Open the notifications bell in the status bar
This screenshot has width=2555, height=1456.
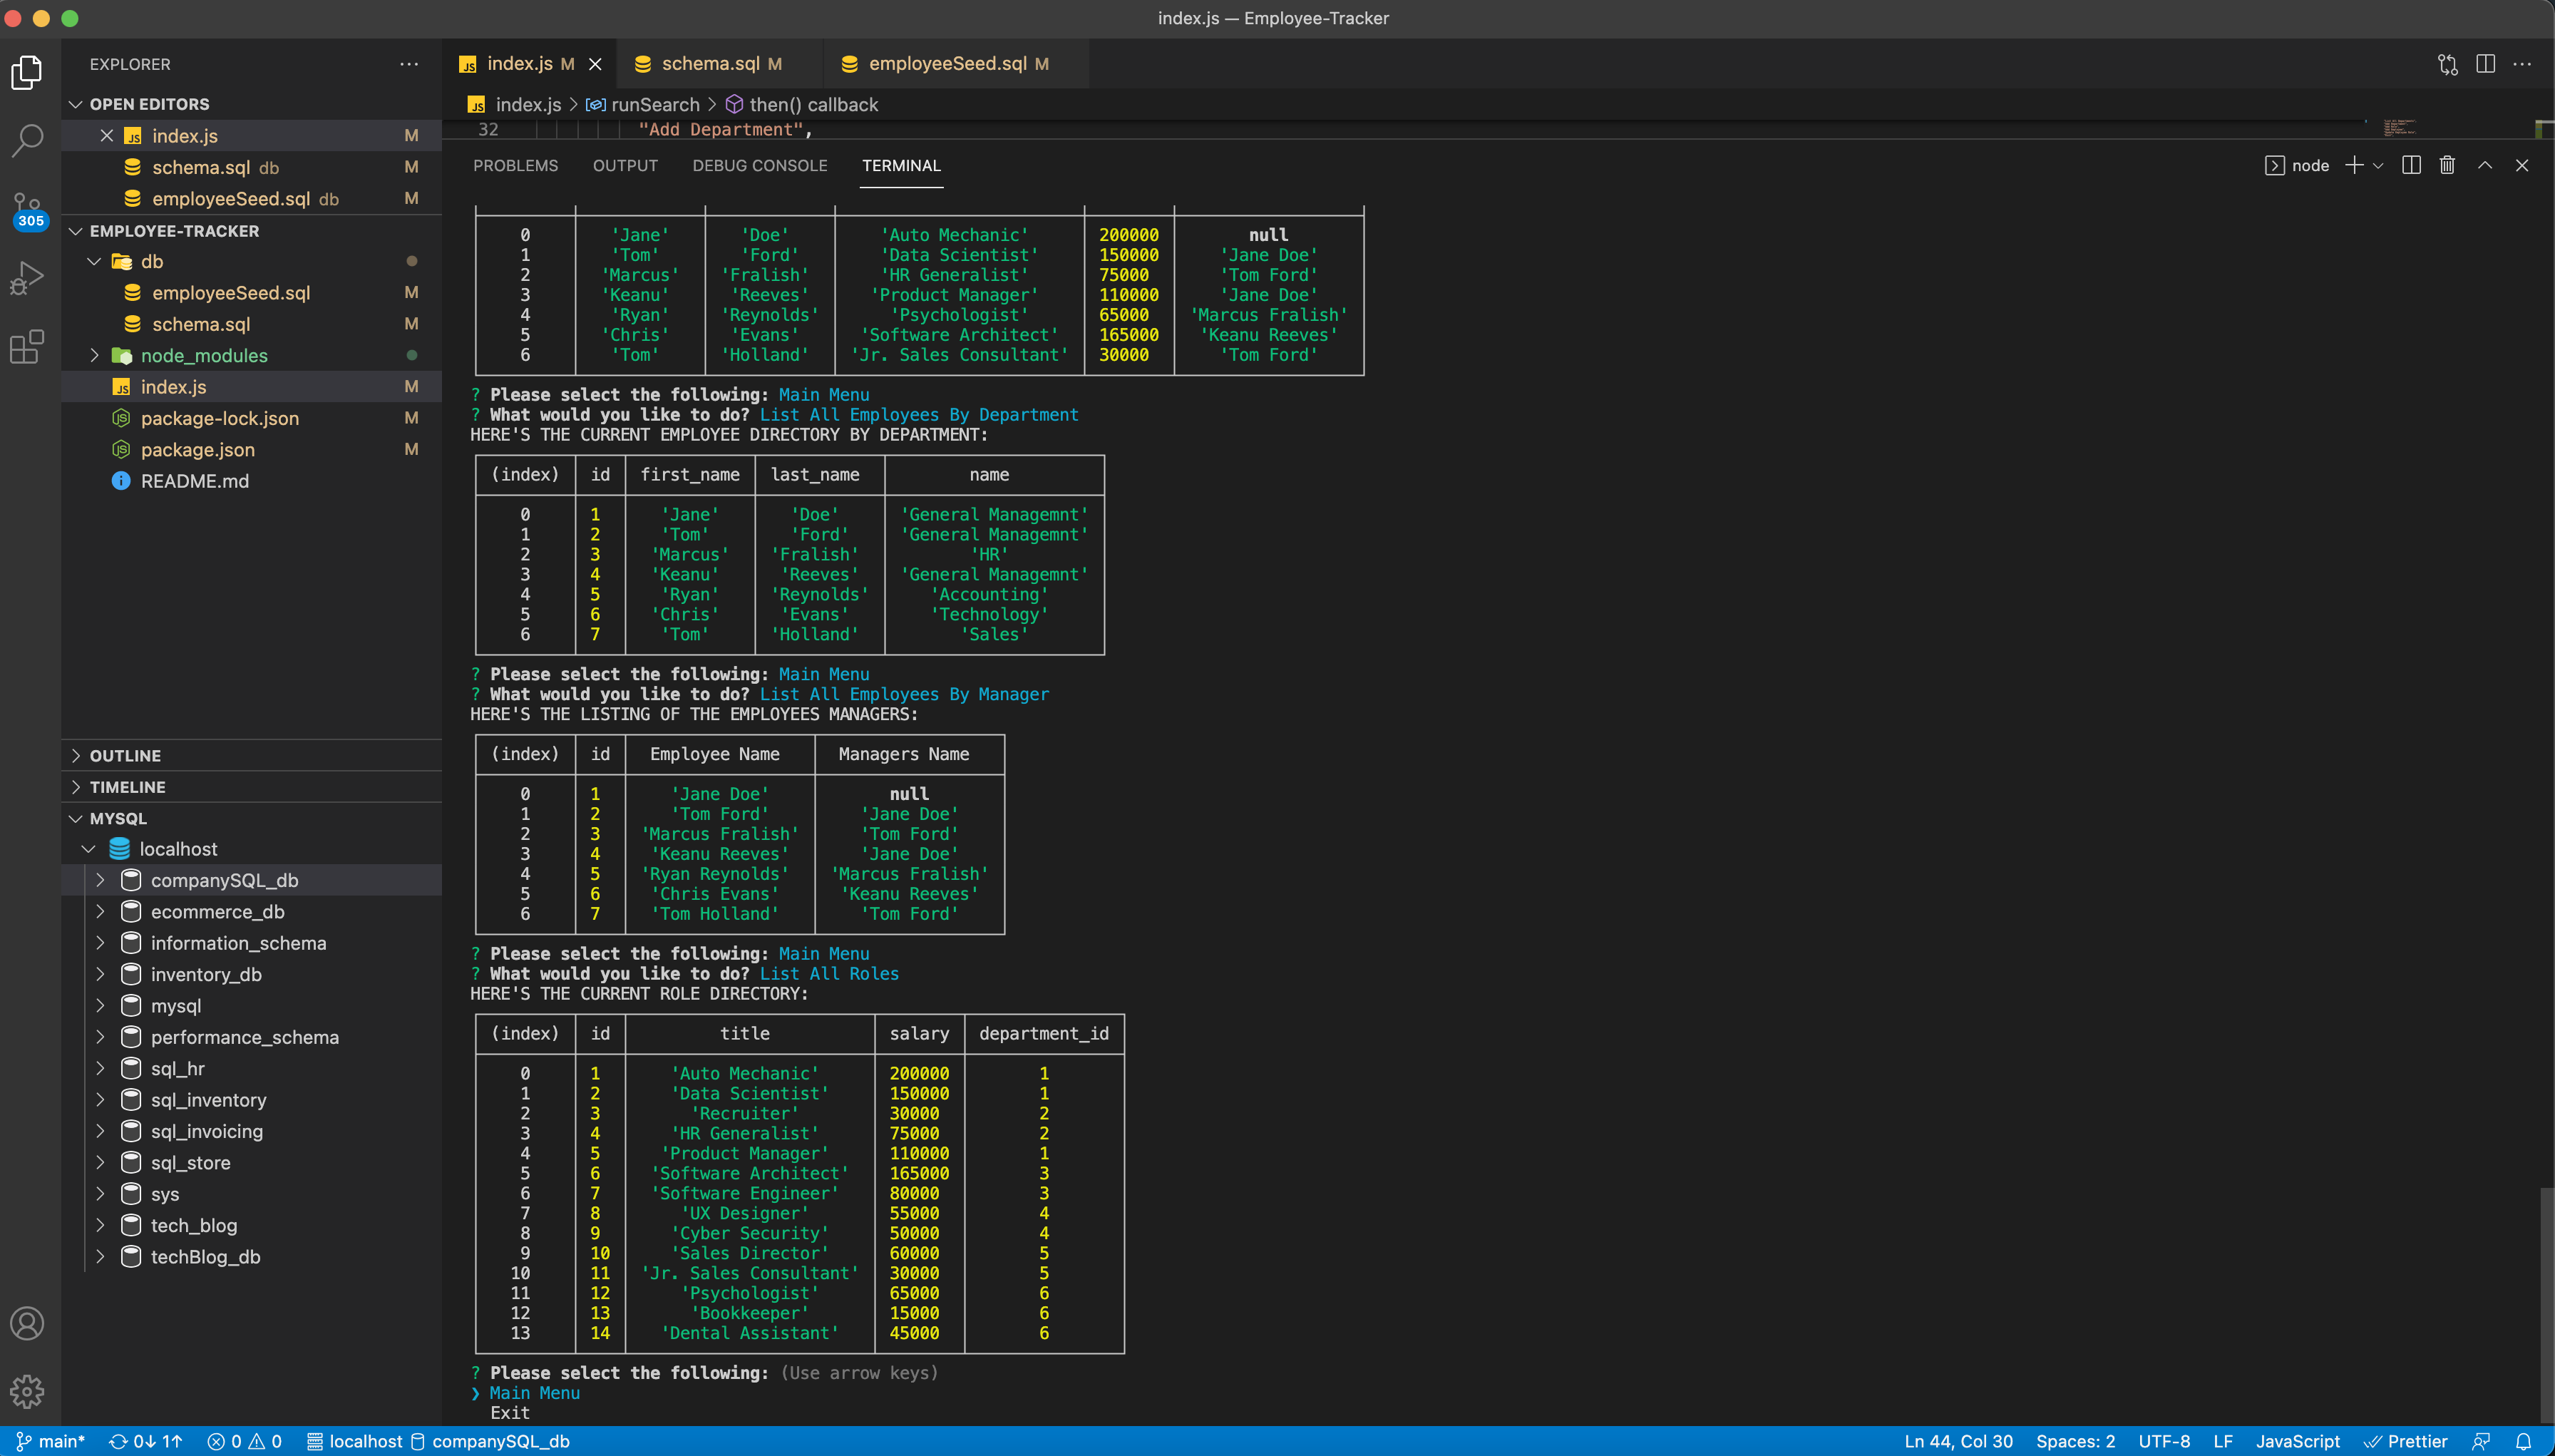click(2524, 1441)
